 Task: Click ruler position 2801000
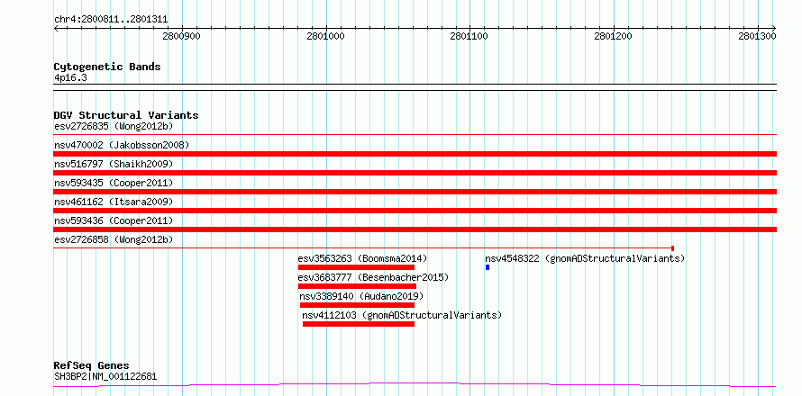[x=326, y=36]
